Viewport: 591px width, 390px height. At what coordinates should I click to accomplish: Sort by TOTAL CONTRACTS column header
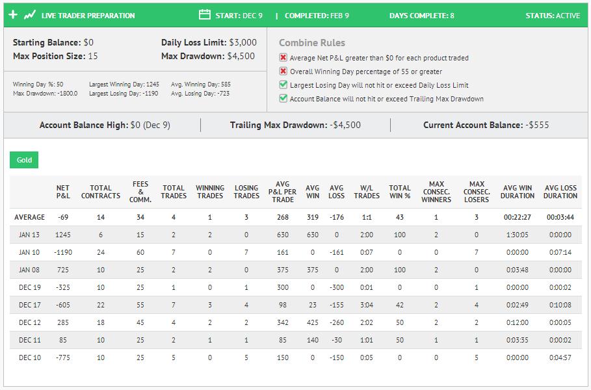point(101,192)
